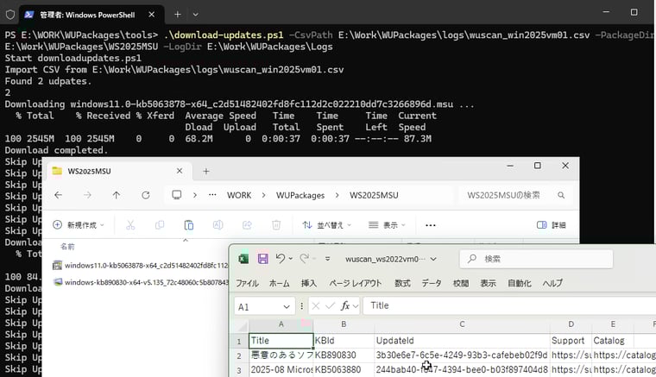Select the windows-kb890830 exe file
This screenshot has width=656, height=377.
coord(141,282)
